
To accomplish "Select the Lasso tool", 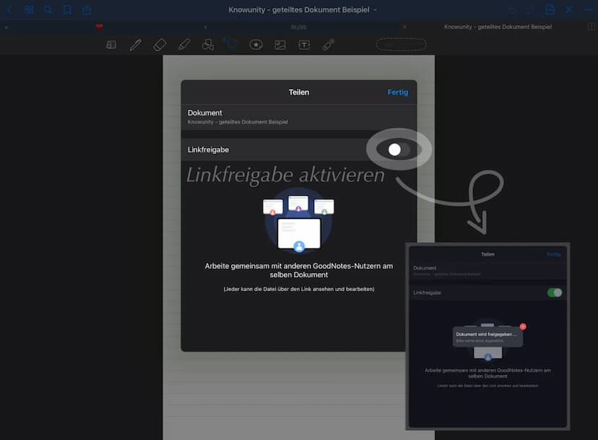I will [x=231, y=44].
